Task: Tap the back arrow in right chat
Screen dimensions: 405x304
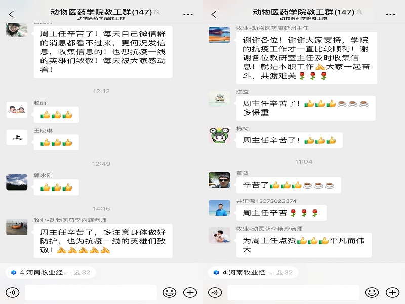Action: (x=214, y=15)
